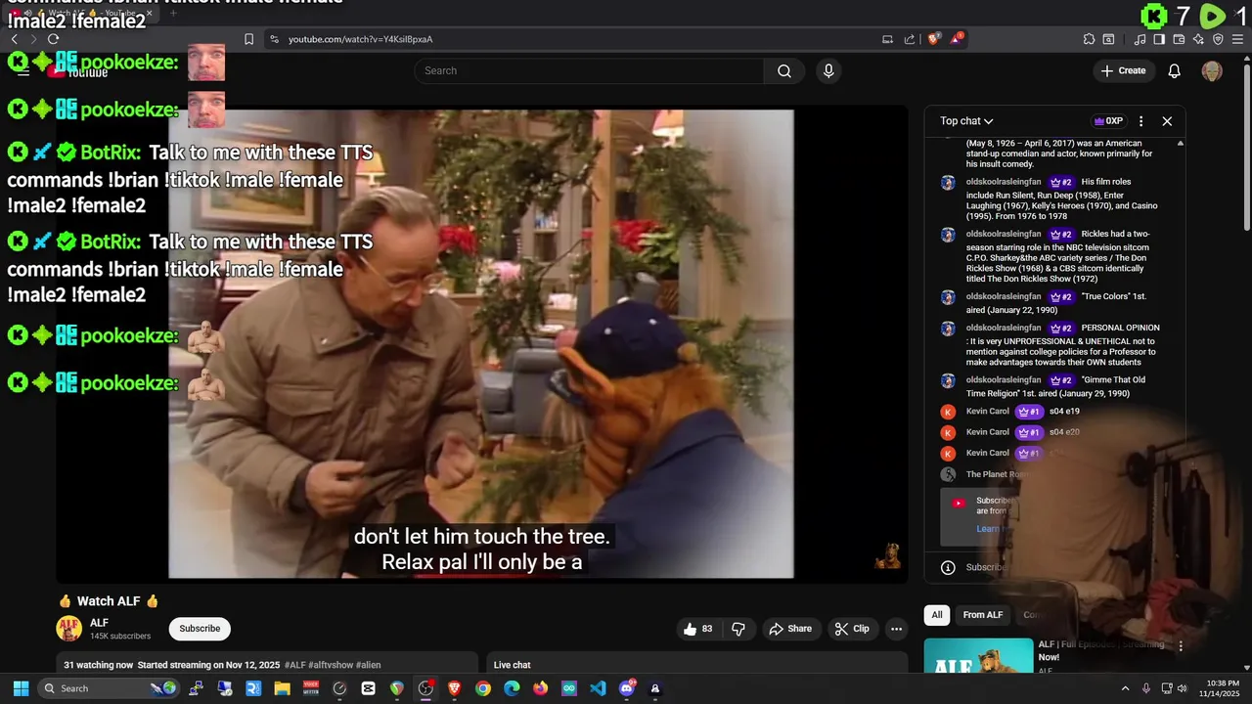
Task: Click into YouTube Search field
Action: click(x=589, y=70)
